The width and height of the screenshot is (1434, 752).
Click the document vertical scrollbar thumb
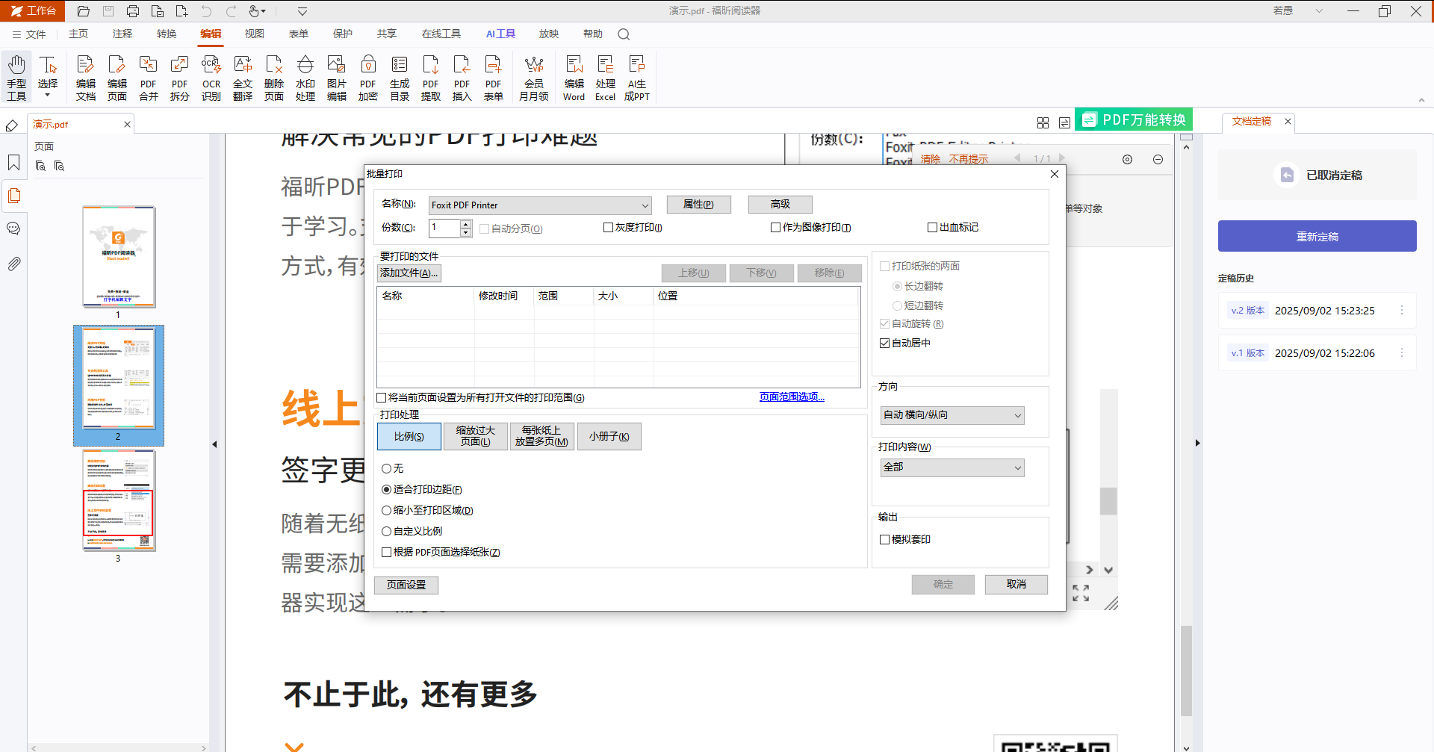(1186, 671)
